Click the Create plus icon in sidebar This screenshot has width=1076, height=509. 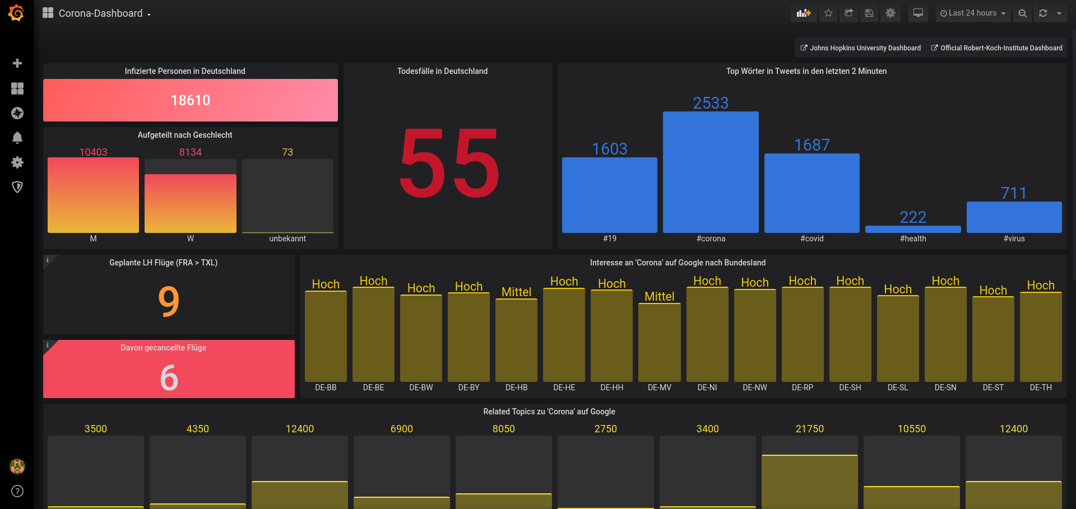click(17, 63)
